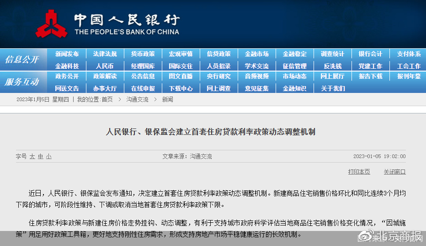
Task: Click 首页 in the breadcrumb
Action: [107, 99]
